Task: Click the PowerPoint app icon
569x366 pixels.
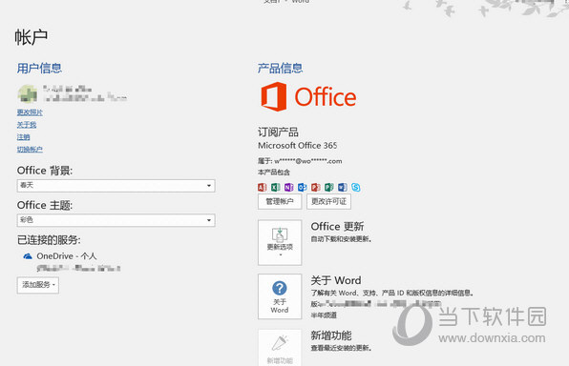Action: click(x=316, y=187)
